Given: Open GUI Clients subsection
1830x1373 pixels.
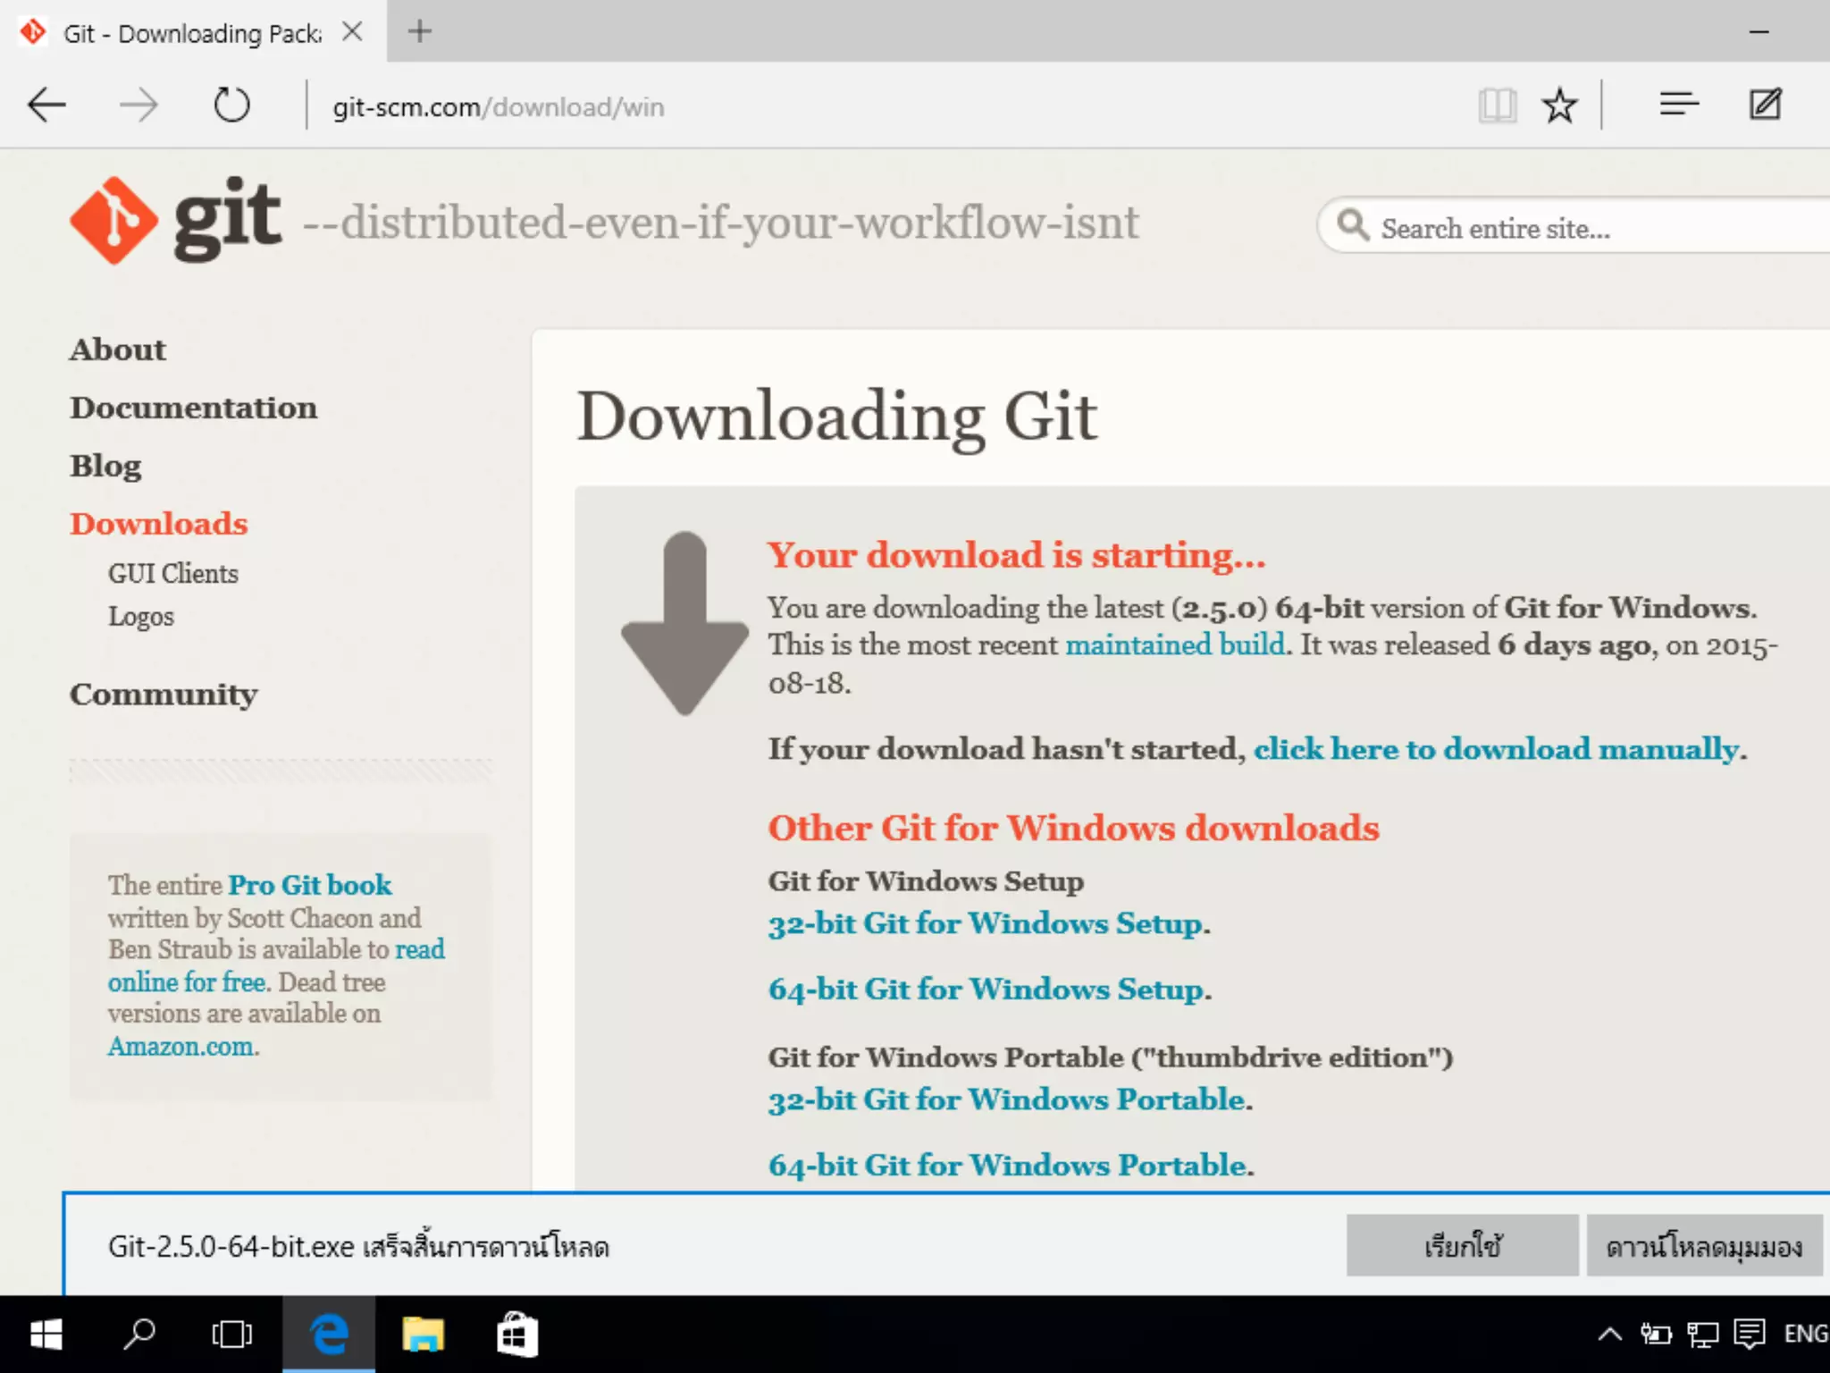Looking at the screenshot, I should coord(173,574).
